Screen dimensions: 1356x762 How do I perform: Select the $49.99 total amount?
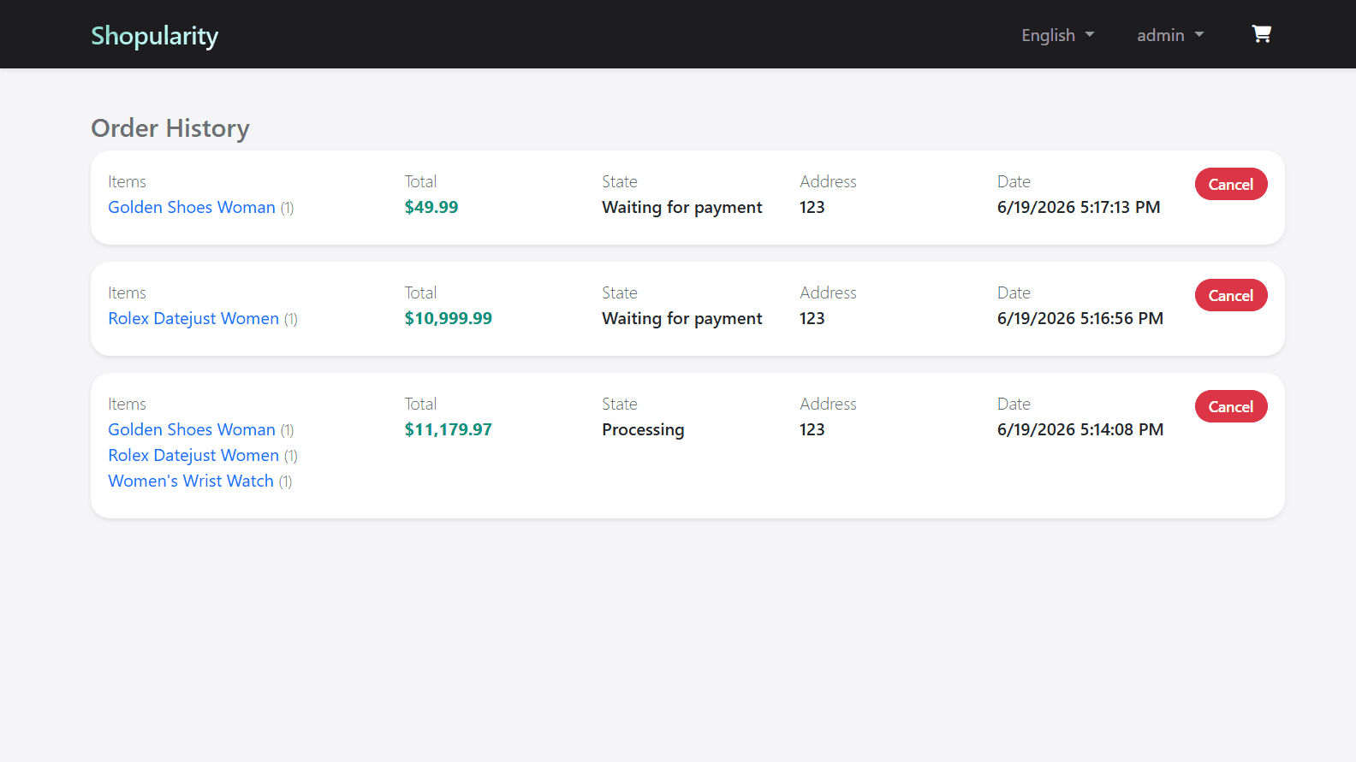431,207
